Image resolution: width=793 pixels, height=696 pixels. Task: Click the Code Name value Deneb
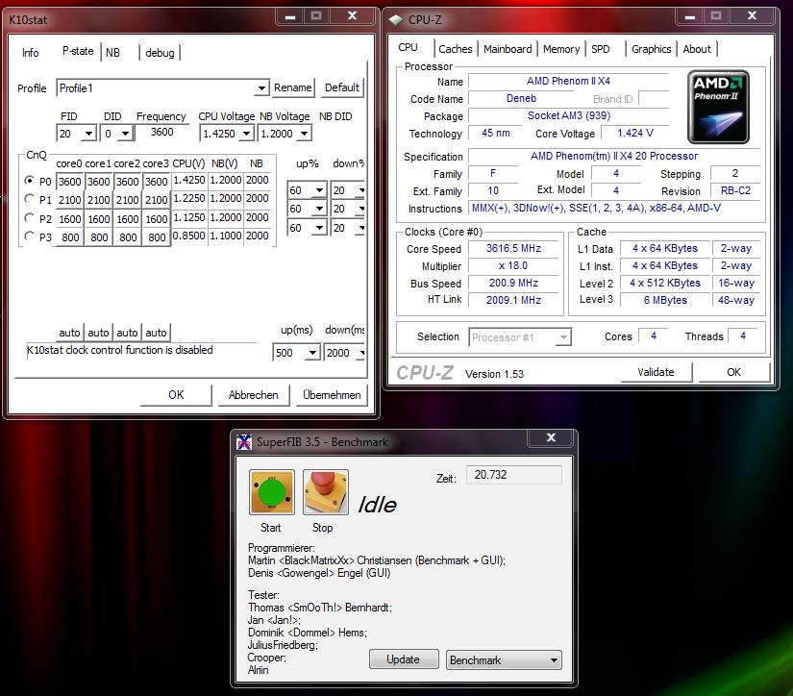[521, 99]
